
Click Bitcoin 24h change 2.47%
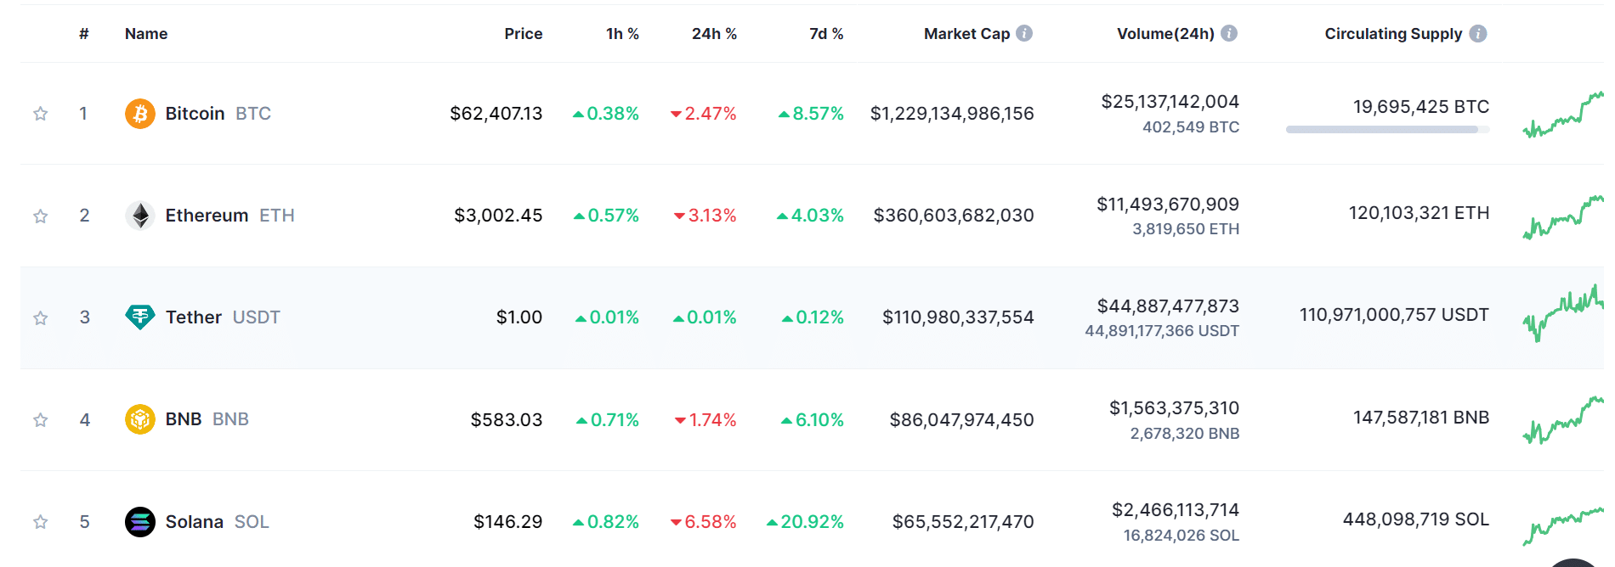704,114
